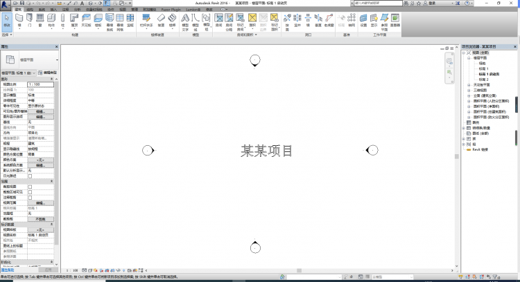Select the Curtain Grid (幕墙网格) tool
The width and height of the screenshot is (520, 282).
[120, 22]
